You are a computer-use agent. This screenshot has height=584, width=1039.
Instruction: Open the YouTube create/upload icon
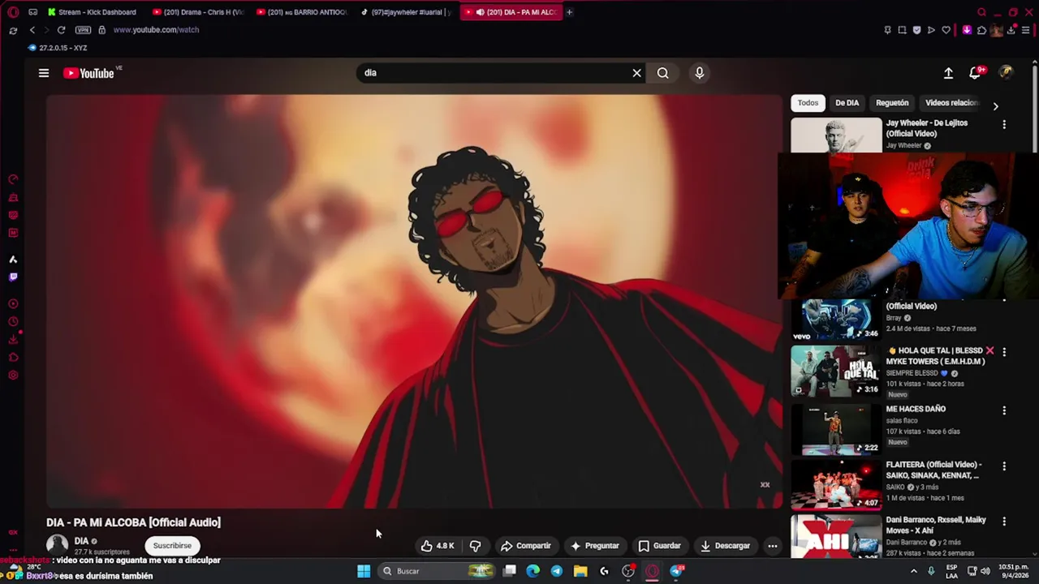[x=948, y=73]
